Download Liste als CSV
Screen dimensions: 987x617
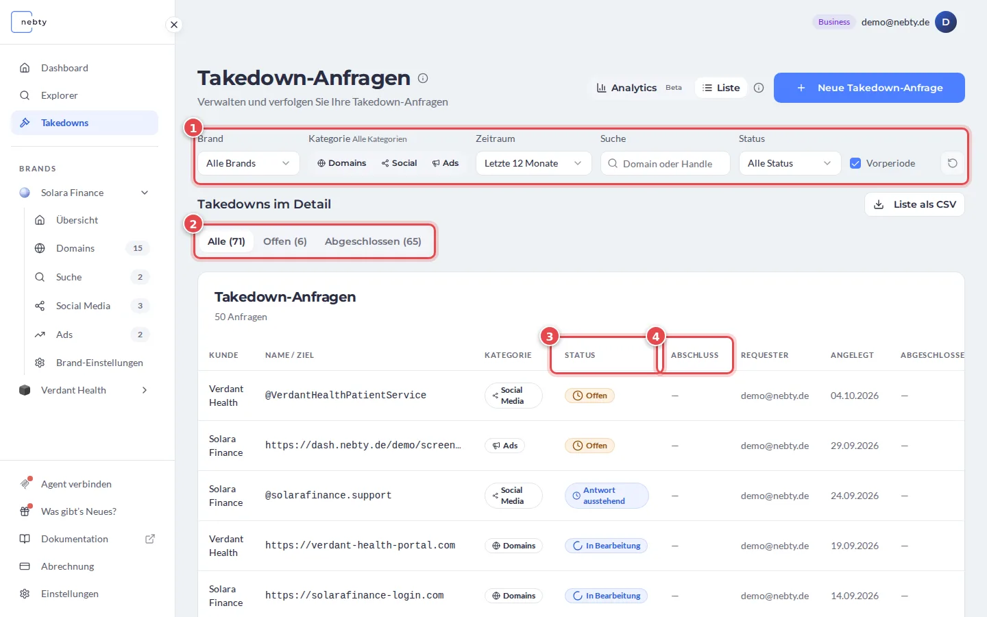[915, 204]
